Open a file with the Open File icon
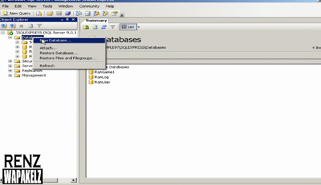Viewport: 321px width, 185px height. pyautogui.click(x=50, y=14)
